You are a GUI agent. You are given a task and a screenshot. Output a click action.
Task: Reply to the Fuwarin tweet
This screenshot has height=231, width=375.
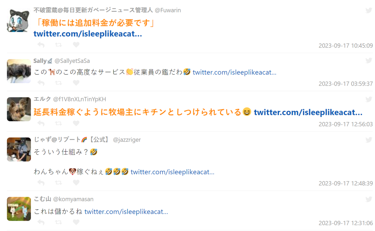coord(41,45)
